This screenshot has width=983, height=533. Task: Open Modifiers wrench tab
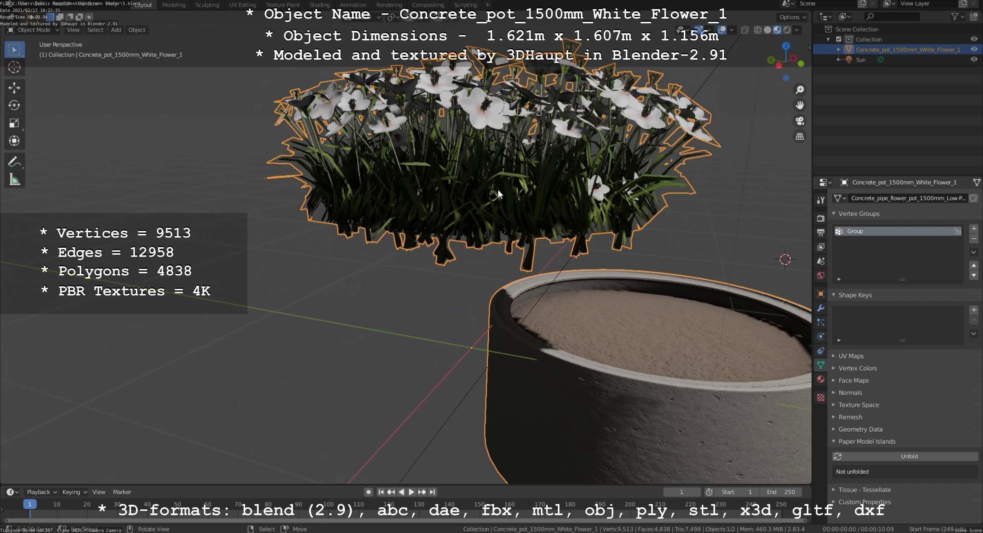point(821,308)
